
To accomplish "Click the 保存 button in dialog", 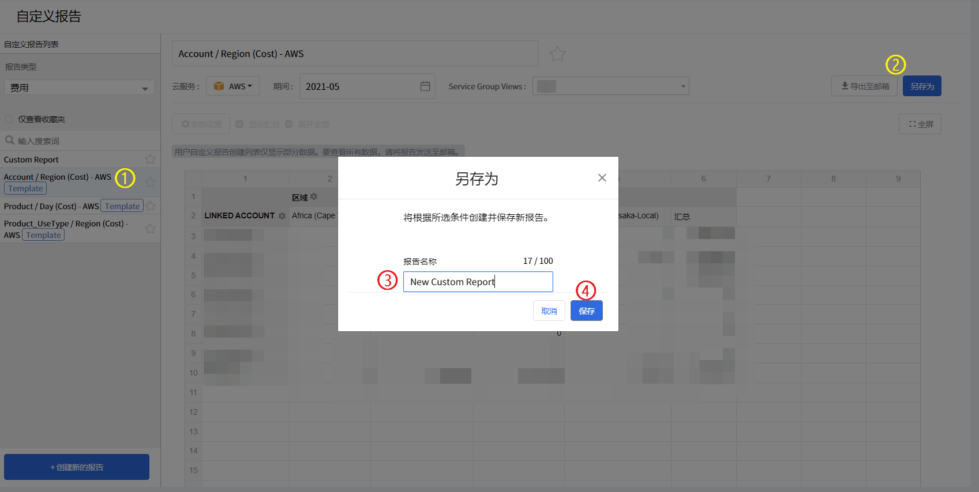I will point(586,311).
